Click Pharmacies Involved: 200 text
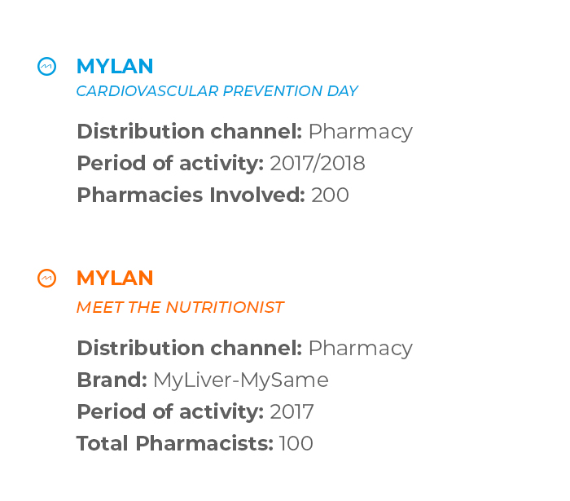Viewport: 570px width, 501px height. coord(213,195)
